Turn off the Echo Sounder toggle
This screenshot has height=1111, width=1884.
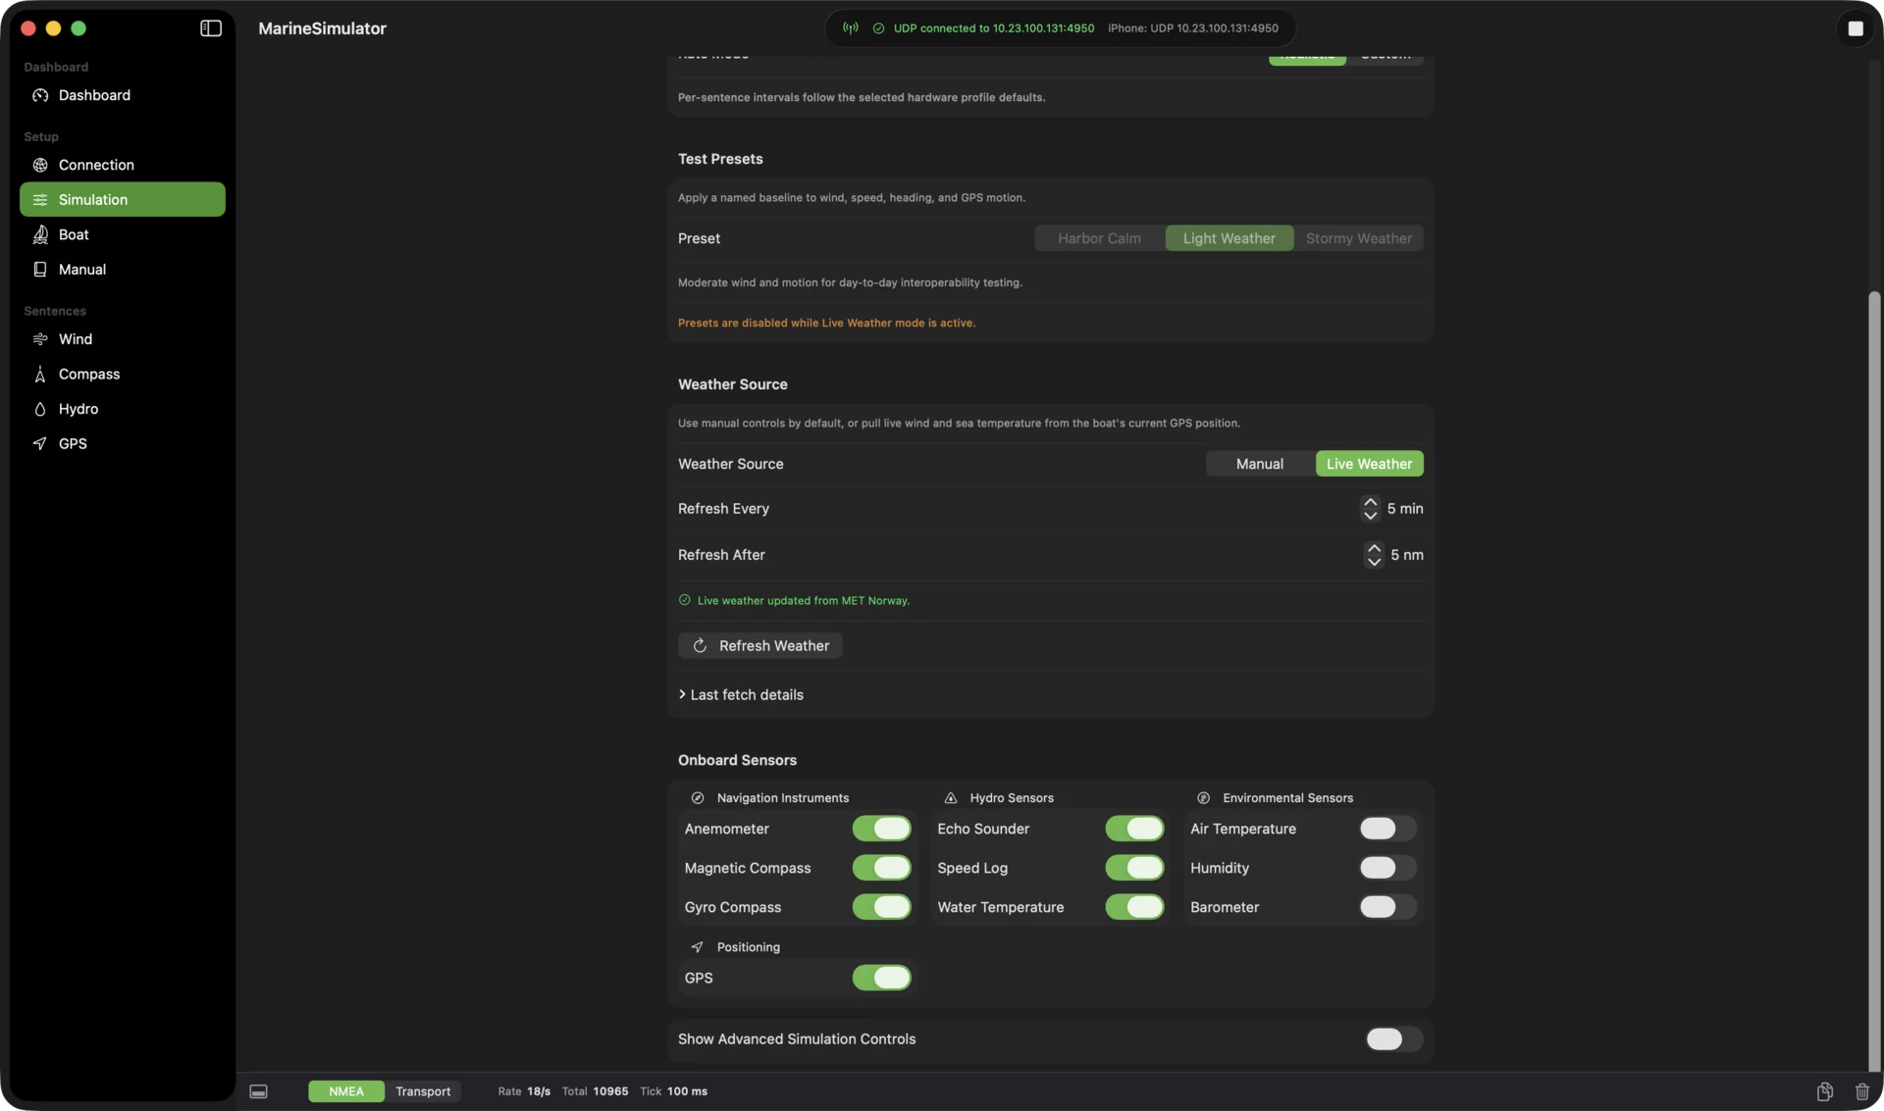click(x=1134, y=829)
